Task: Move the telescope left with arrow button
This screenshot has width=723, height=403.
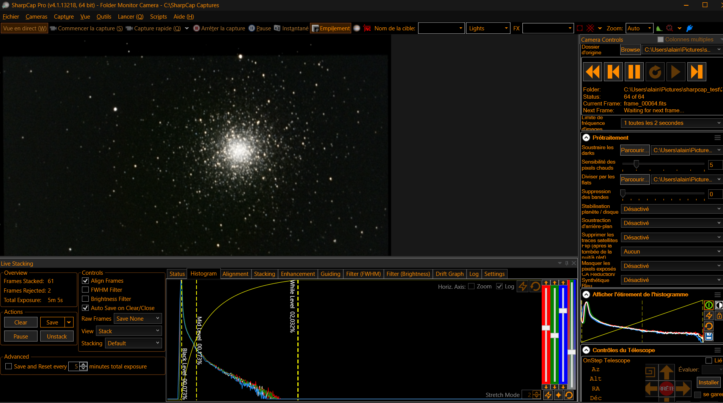Action: coord(651,389)
